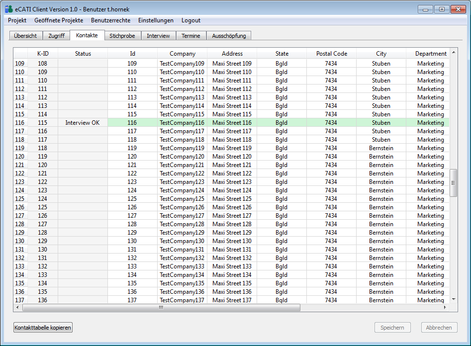Switch to the Interview tab
Viewport: 471px width, 346px height.
(158, 36)
